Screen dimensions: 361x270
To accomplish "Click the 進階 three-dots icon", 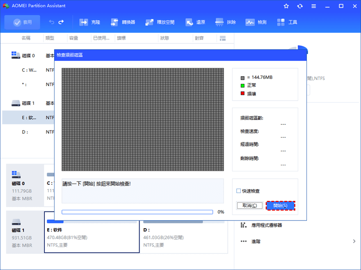I will pos(243,241).
